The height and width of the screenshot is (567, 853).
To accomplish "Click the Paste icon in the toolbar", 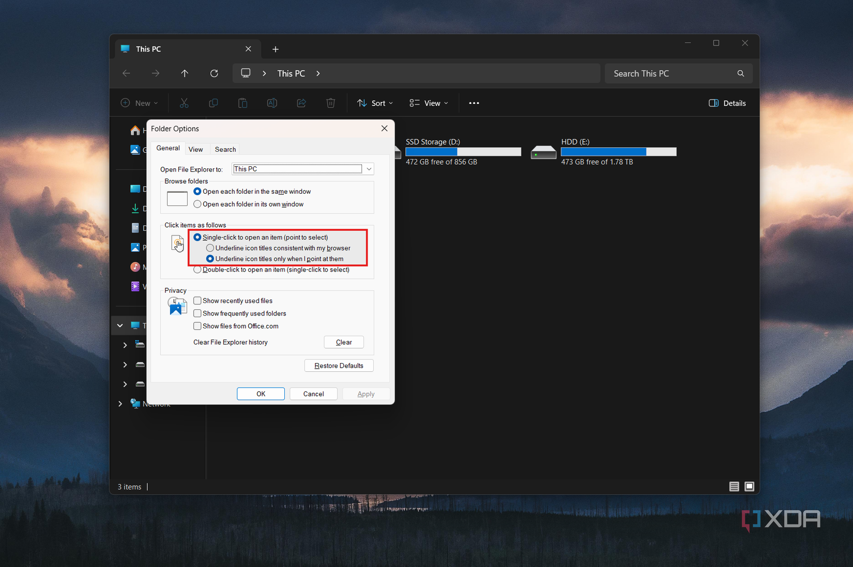I will coord(242,103).
